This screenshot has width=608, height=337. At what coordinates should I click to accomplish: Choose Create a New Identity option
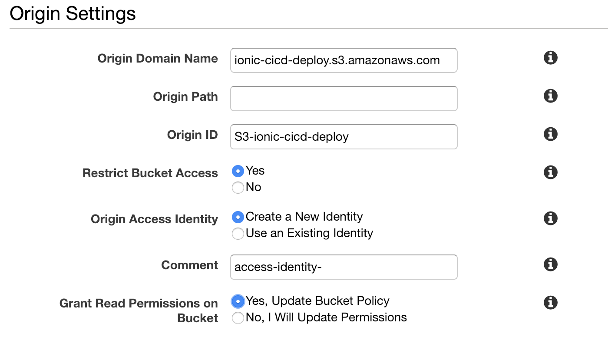point(238,217)
